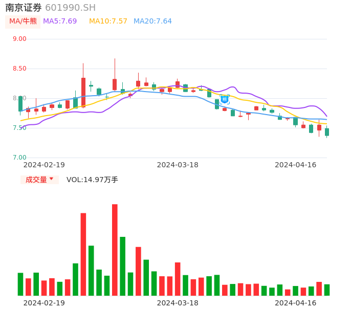Click the VOL:14.97万手 volume readout
351x310 pixels.
point(92,180)
